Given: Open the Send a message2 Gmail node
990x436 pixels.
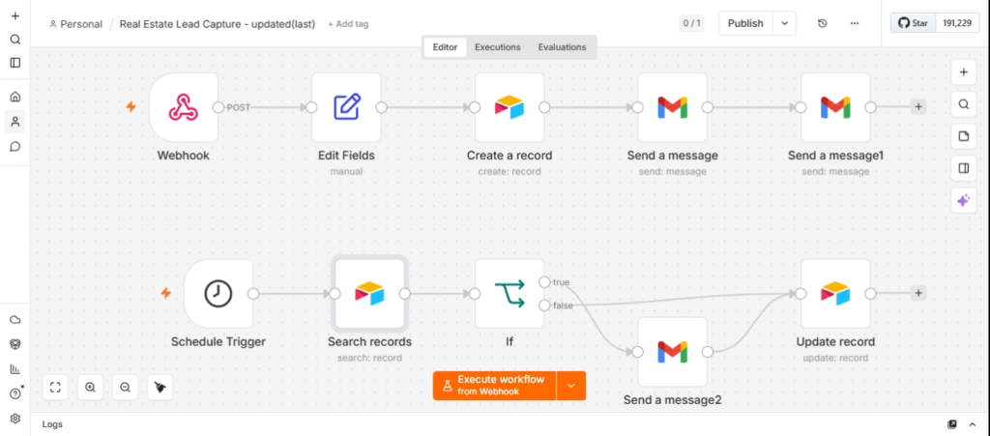Looking at the screenshot, I should pos(673,352).
